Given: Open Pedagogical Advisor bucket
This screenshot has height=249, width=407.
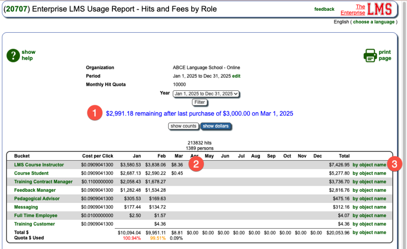Looking at the screenshot, I should (x=37, y=198).
